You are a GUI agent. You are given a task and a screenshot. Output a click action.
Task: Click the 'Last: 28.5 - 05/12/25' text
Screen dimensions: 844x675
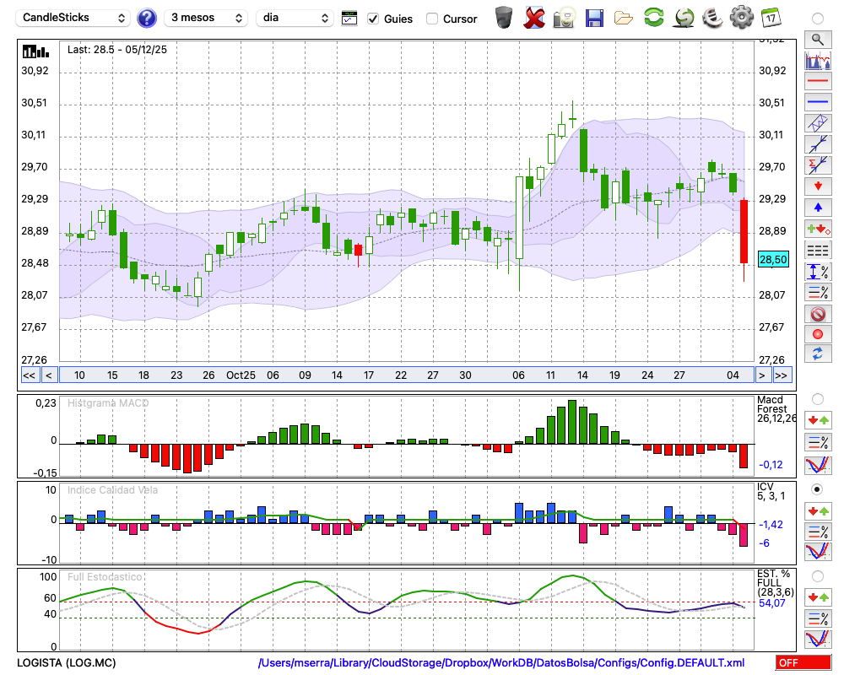tap(116, 50)
